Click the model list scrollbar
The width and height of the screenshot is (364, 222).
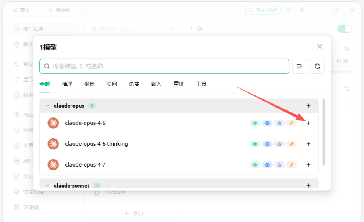click(324, 132)
